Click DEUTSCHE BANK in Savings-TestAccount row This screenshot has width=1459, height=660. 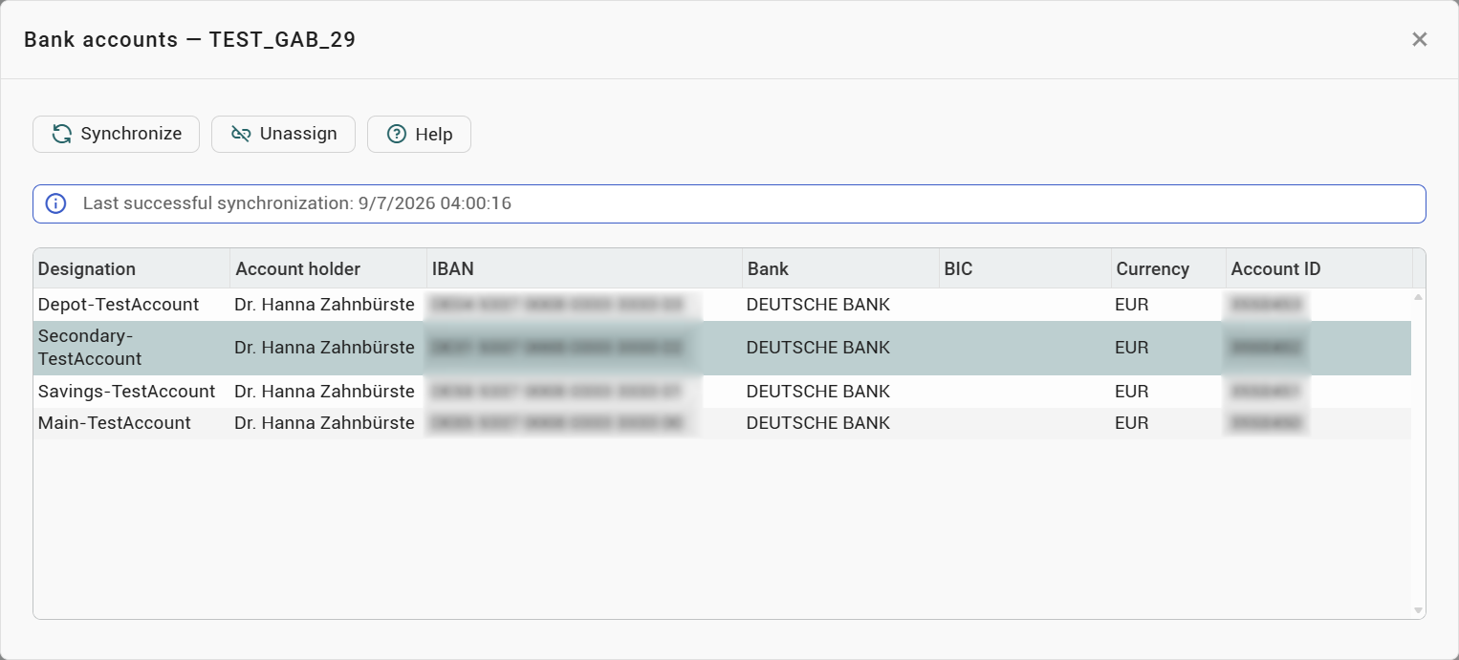click(x=818, y=392)
